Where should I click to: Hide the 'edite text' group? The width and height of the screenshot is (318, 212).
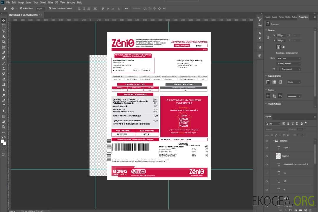coord(267,141)
